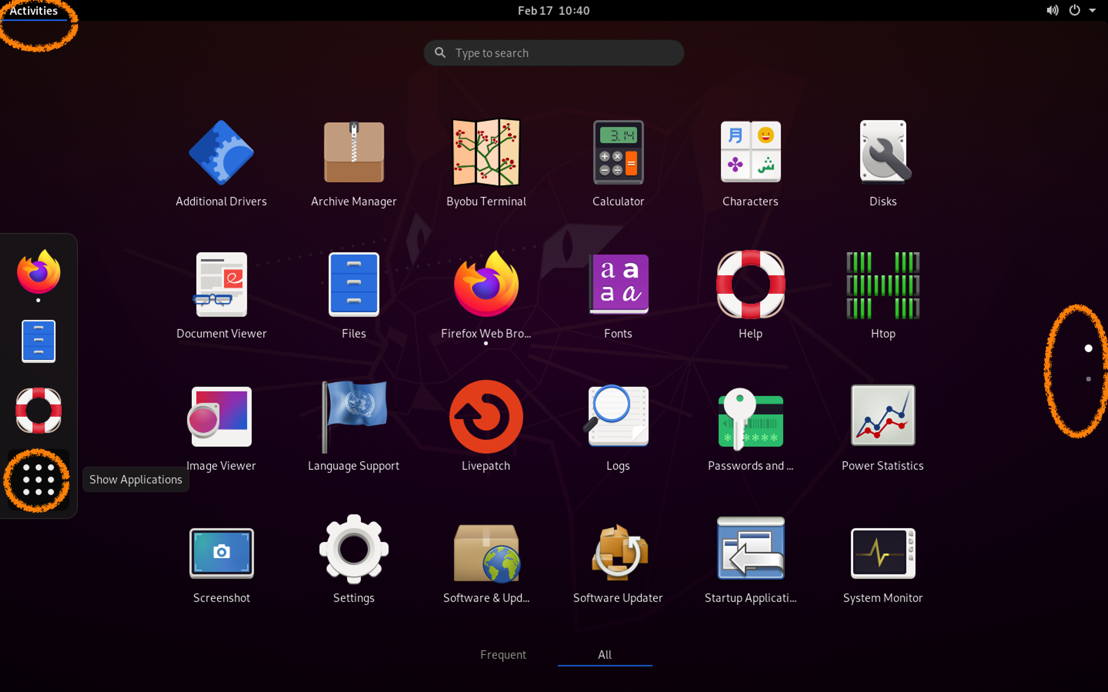This screenshot has height=692, width=1108.
Task: Open the Screenshot tool
Action: (x=222, y=553)
